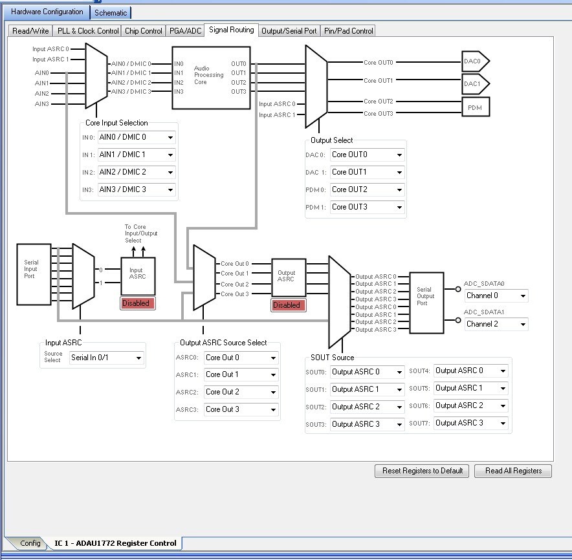Select the PGA/ADC tab

point(185,31)
